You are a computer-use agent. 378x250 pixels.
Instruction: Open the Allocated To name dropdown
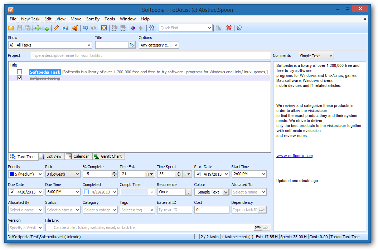[249, 192]
